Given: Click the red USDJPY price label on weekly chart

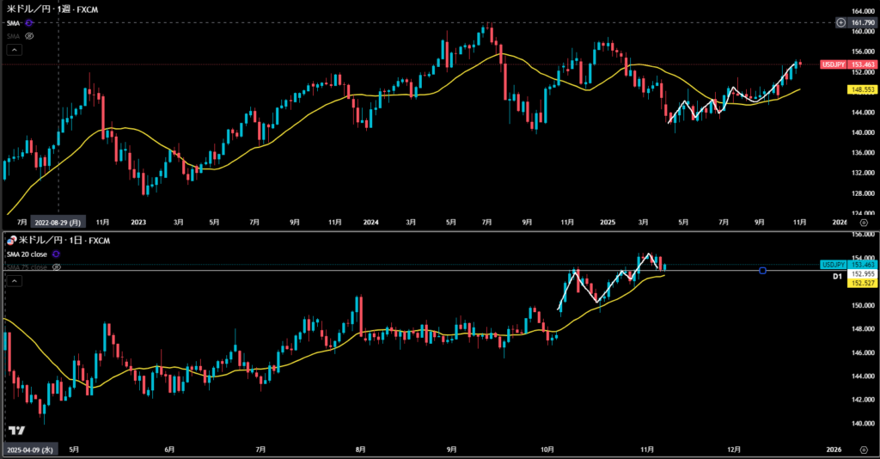Looking at the screenshot, I should pos(834,64).
